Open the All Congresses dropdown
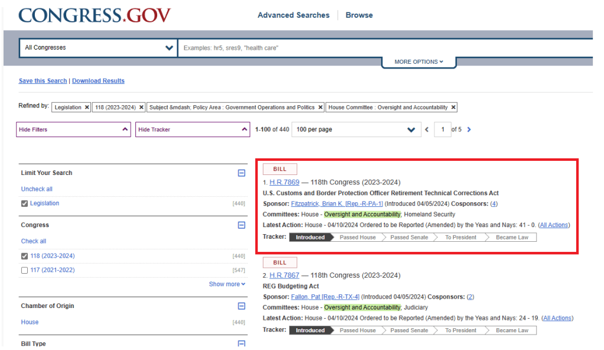604x350 pixels. (x=99, y=48)
